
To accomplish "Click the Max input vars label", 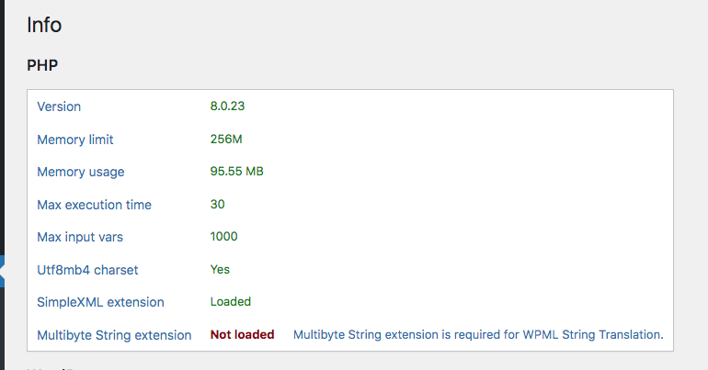I will 80,238.
